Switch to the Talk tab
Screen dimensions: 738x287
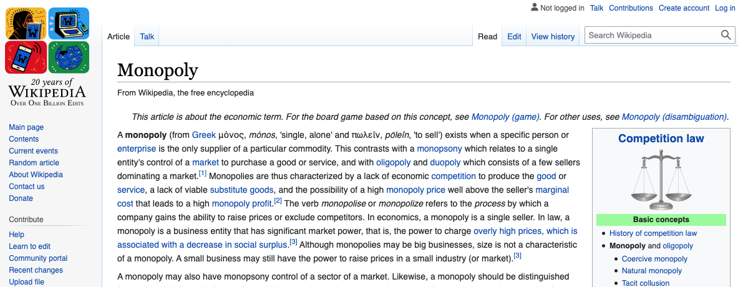(x=147, y=36)
